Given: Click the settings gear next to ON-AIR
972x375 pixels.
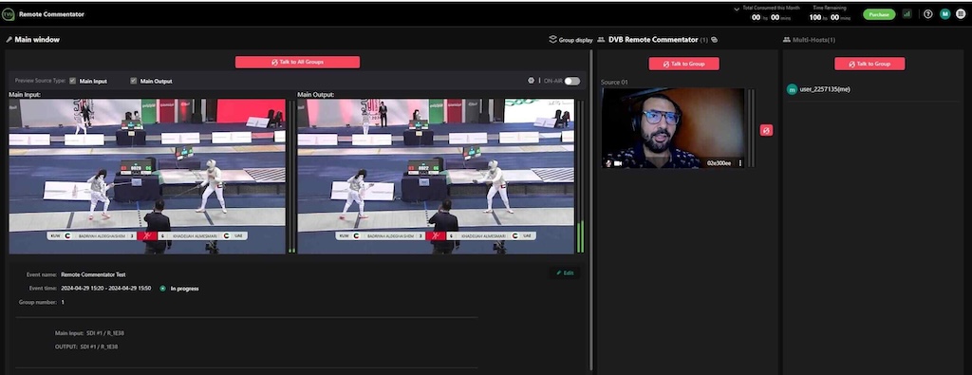Looking at the screenshot, I should point(531,81).
